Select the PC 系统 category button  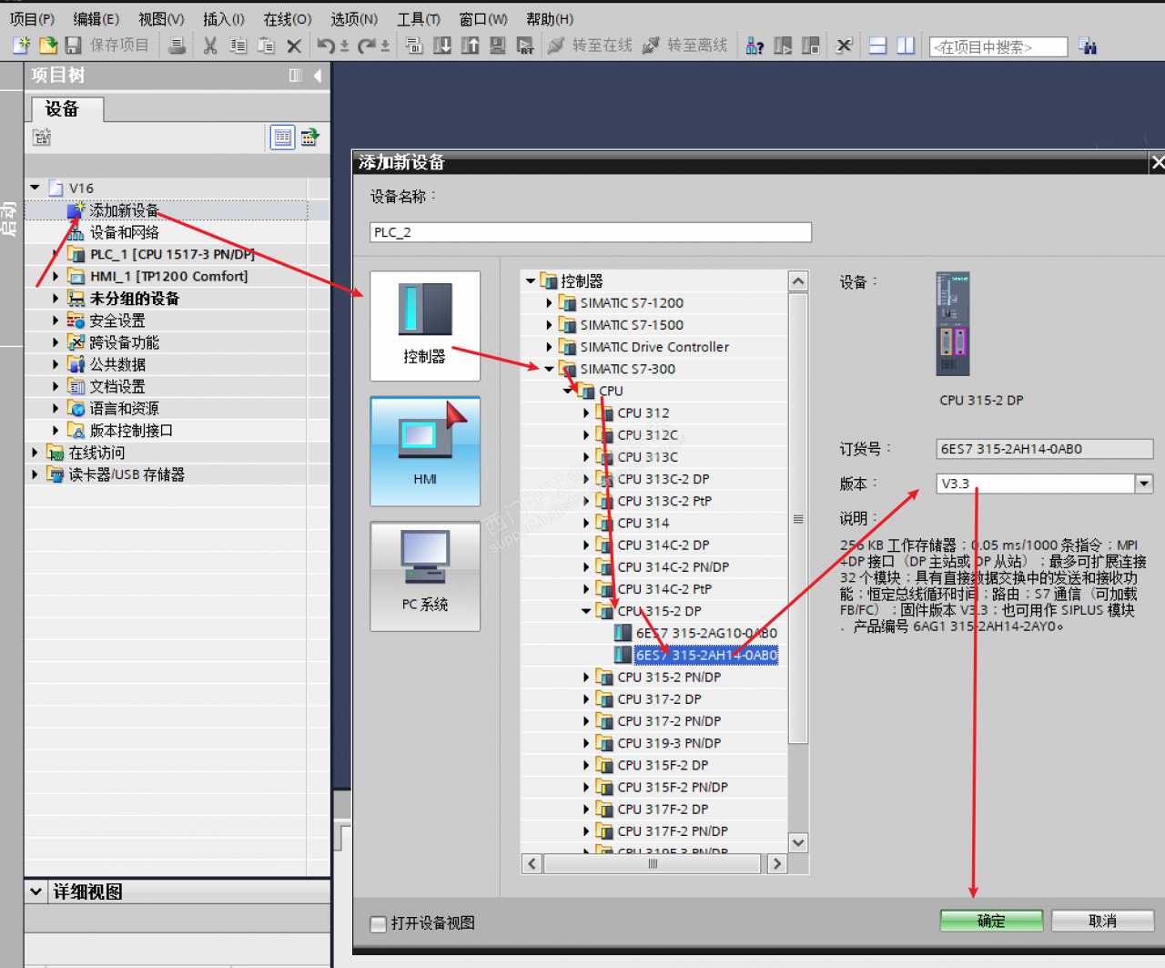click(425, 576)
